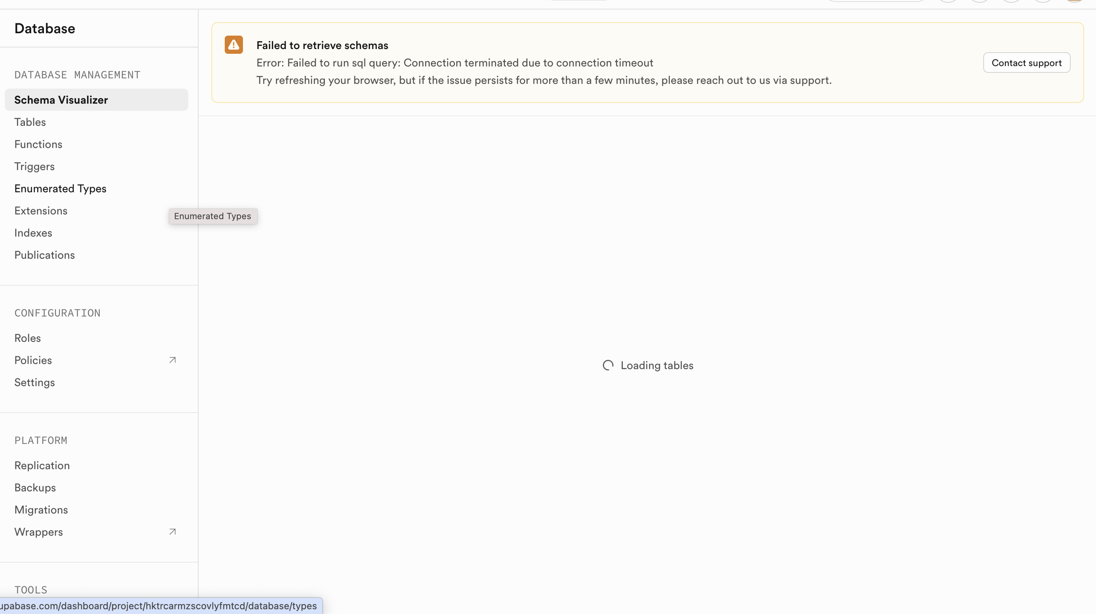
Task: Click the warning icon in the error banner
Action: [233, 45]
